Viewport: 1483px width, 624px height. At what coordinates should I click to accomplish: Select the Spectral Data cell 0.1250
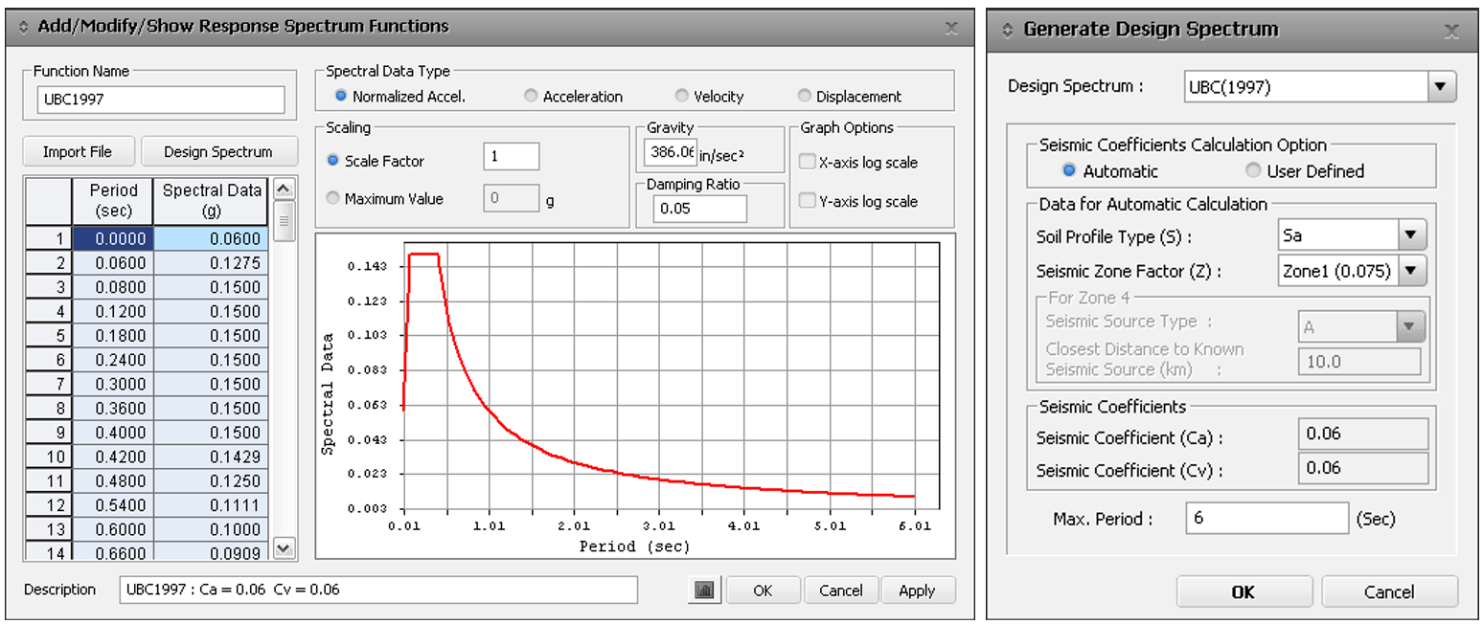[211, 481]
